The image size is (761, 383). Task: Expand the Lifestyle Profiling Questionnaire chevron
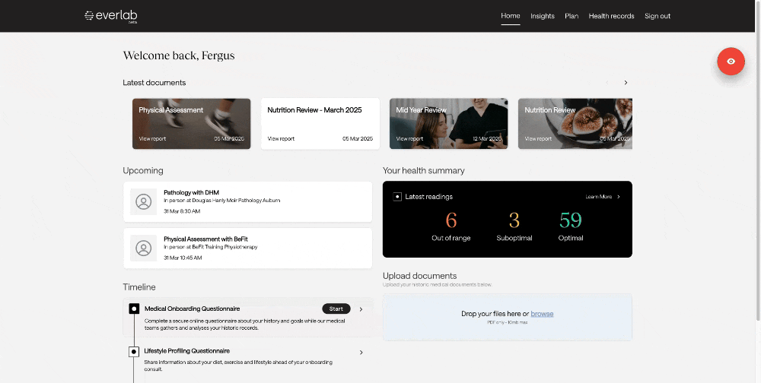click(x=361, y=352)
